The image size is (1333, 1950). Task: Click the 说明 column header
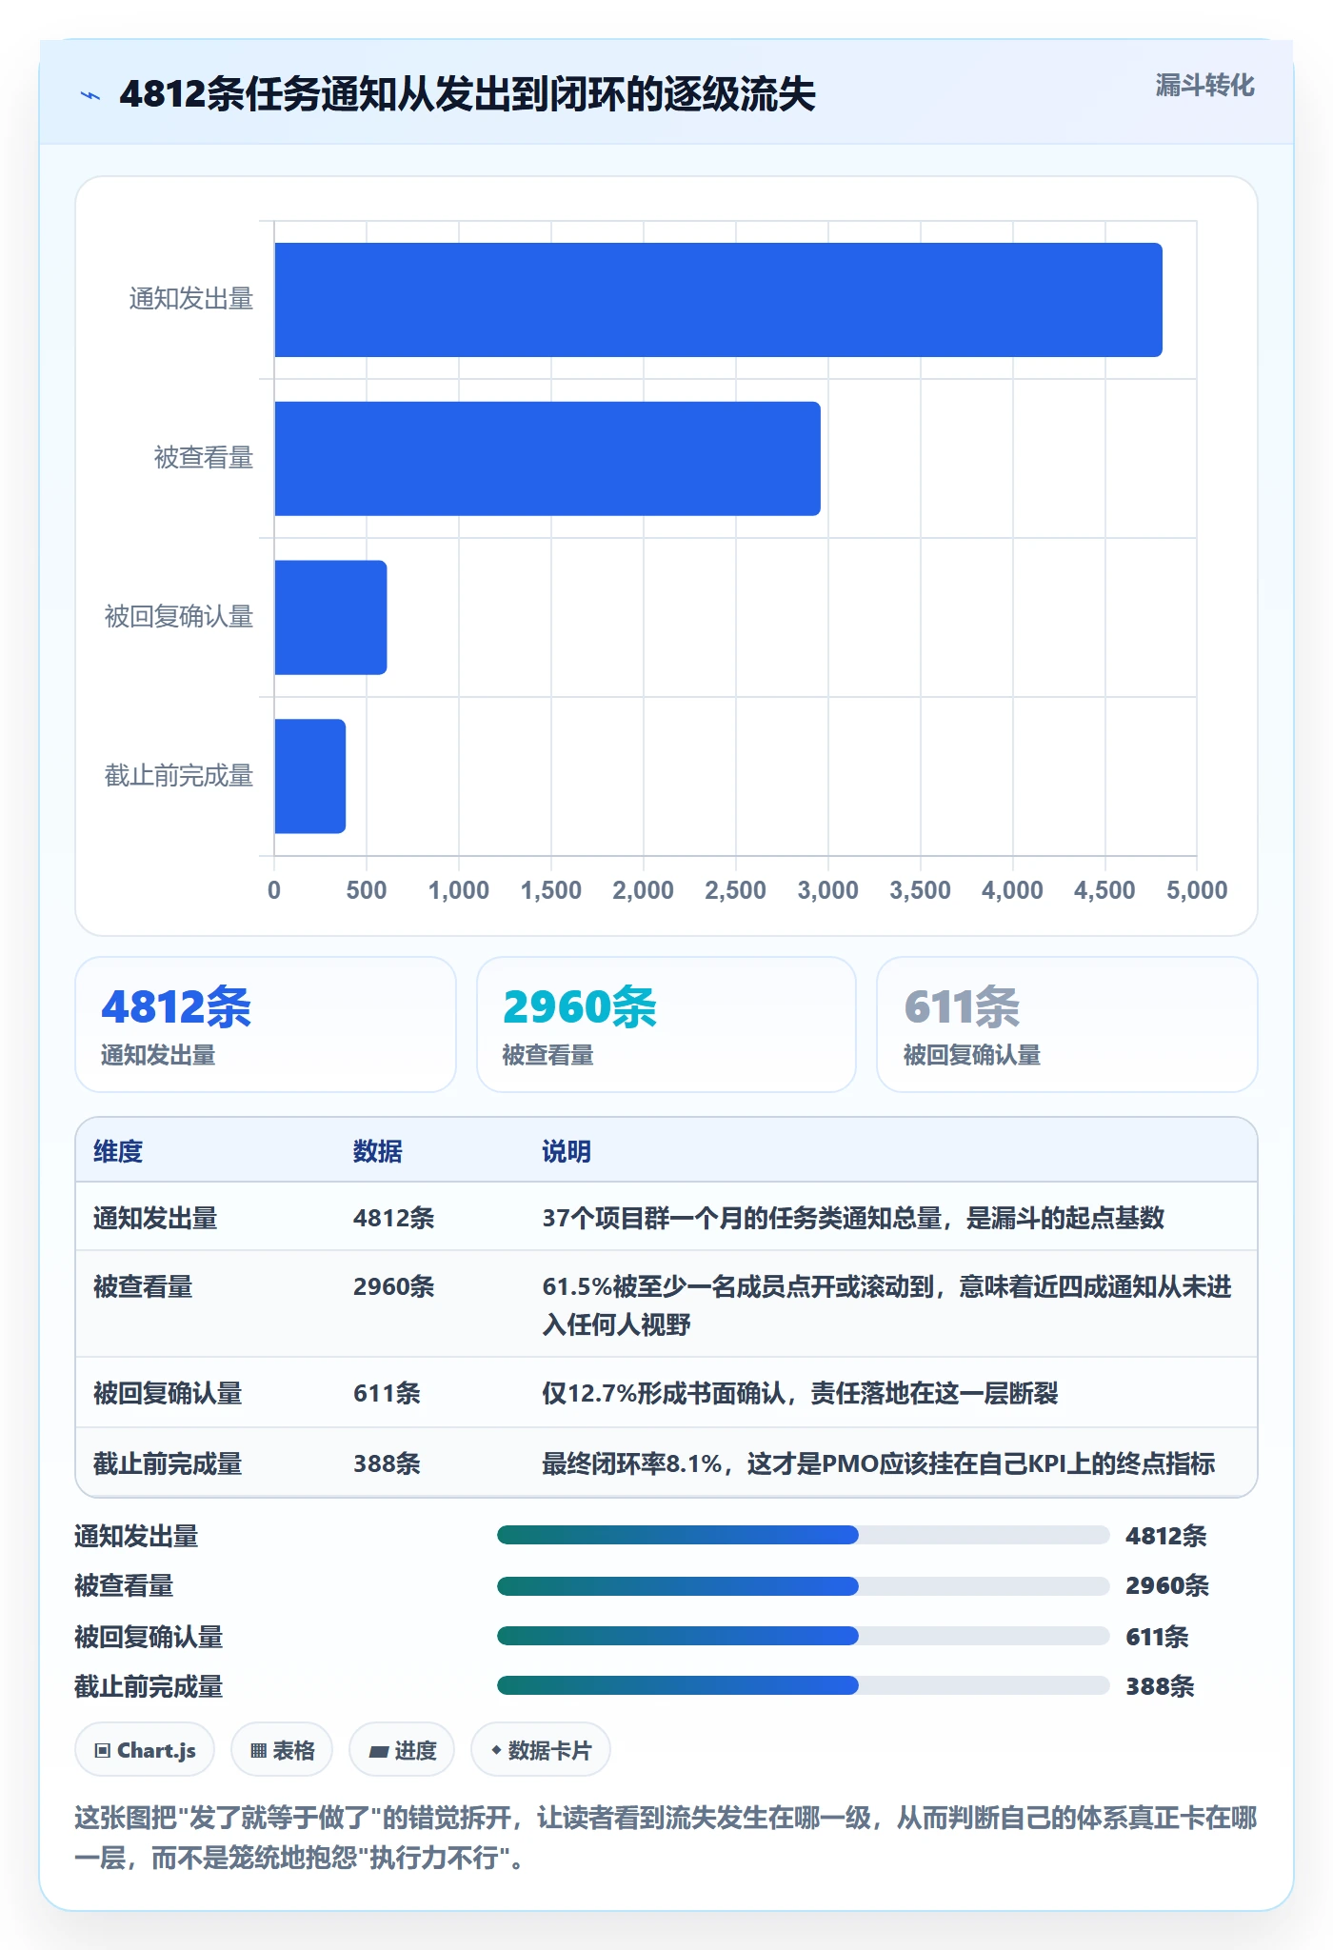click(567, 1151)
